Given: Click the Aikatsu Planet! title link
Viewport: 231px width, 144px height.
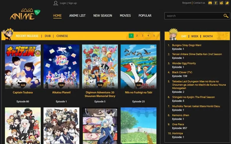Looking at the screenshot, I should [61, 92].
